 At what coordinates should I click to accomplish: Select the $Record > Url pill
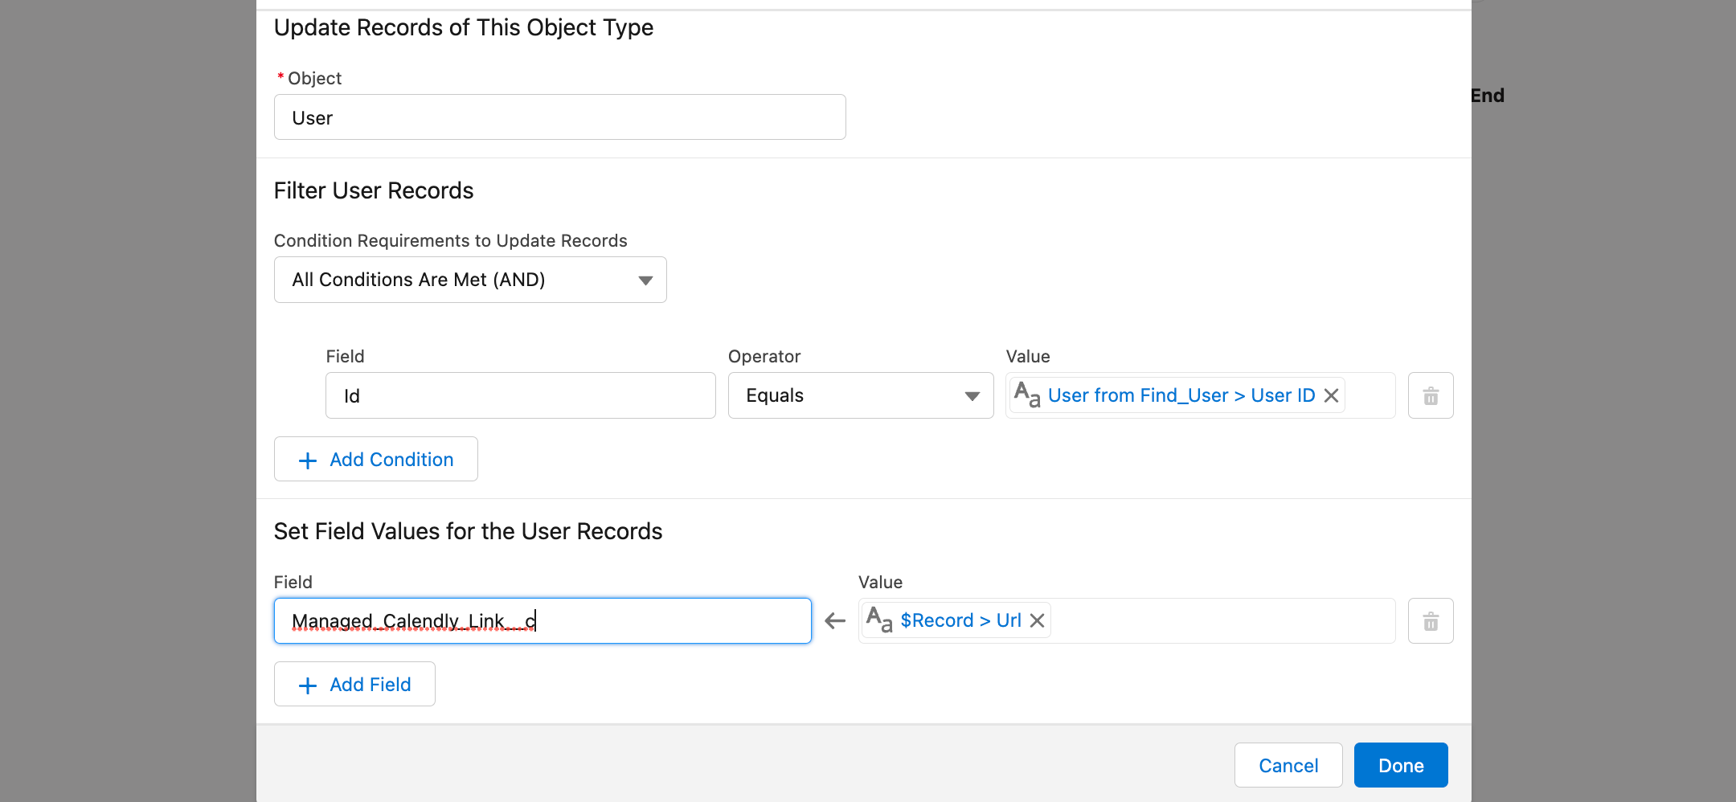[x=960, y=620]
